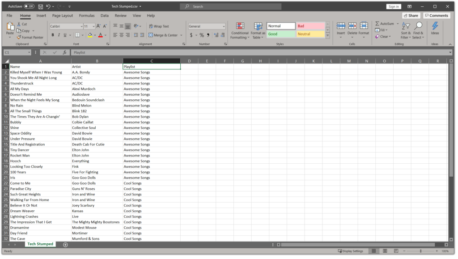Screen dimensions: 458x259
Task: Apply Percent Style format
Action: click(x=202, y=35)
